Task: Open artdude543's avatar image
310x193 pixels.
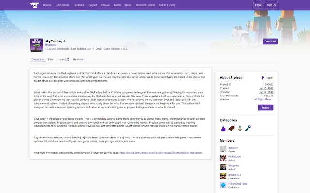Action: pyautogui.click(x=223, y=176)
